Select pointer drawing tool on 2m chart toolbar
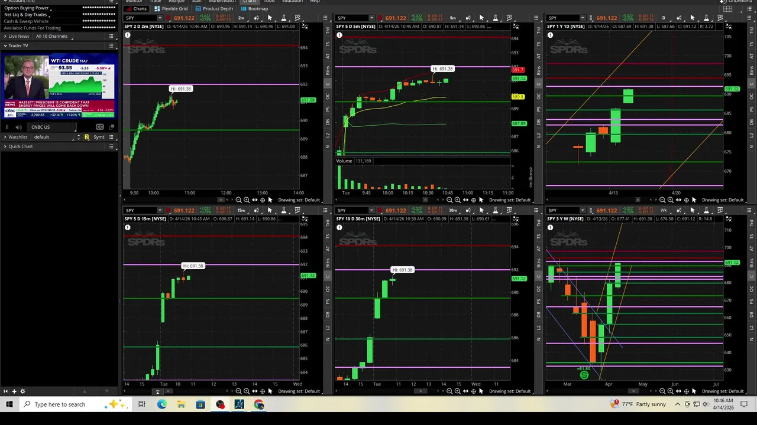757x425 pixels. coord(270,18)
